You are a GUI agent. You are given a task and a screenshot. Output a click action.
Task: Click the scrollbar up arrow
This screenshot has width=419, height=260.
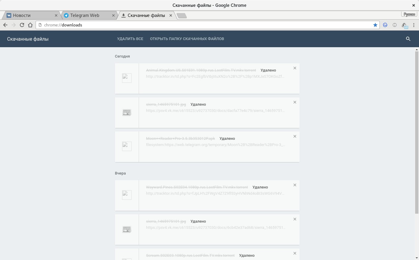pyautogui.click(x=417, y=49)
